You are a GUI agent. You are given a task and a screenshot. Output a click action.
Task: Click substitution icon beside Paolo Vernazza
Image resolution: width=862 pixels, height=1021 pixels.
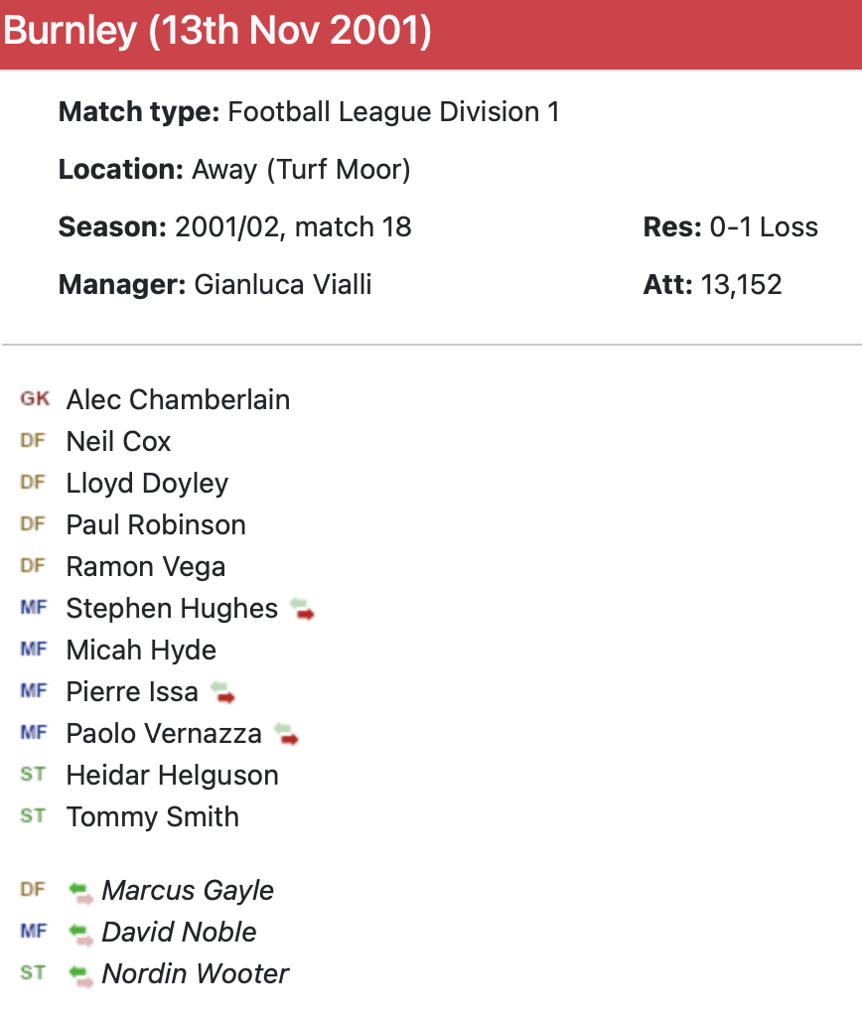[x=286, y=734]
